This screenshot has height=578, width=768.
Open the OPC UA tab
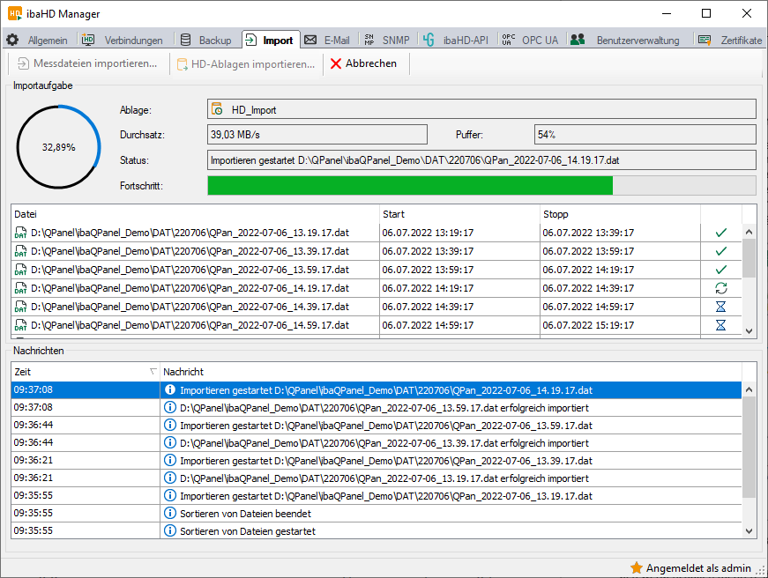pos(529,41)
